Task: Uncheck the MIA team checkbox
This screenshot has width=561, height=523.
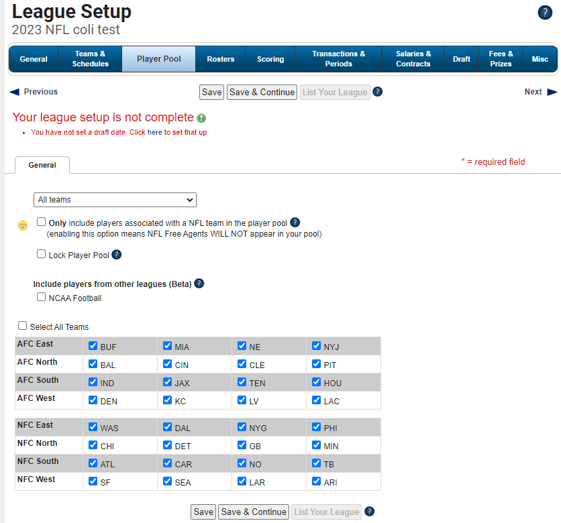Action: [x=168, y=346]
